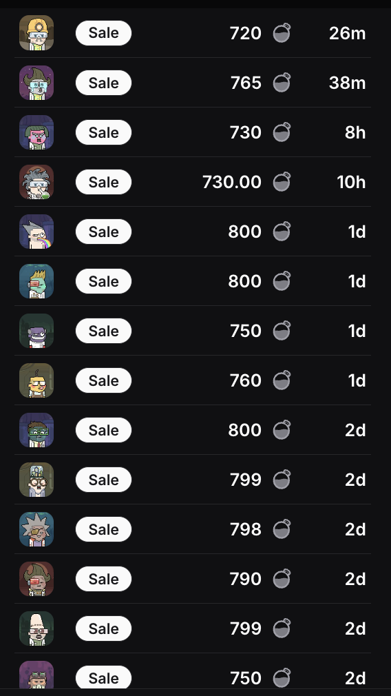Viewport: 391px width, 696px height.
Task: Click the flask currency icon beside 730.00
Action: (x=282, y=182)
